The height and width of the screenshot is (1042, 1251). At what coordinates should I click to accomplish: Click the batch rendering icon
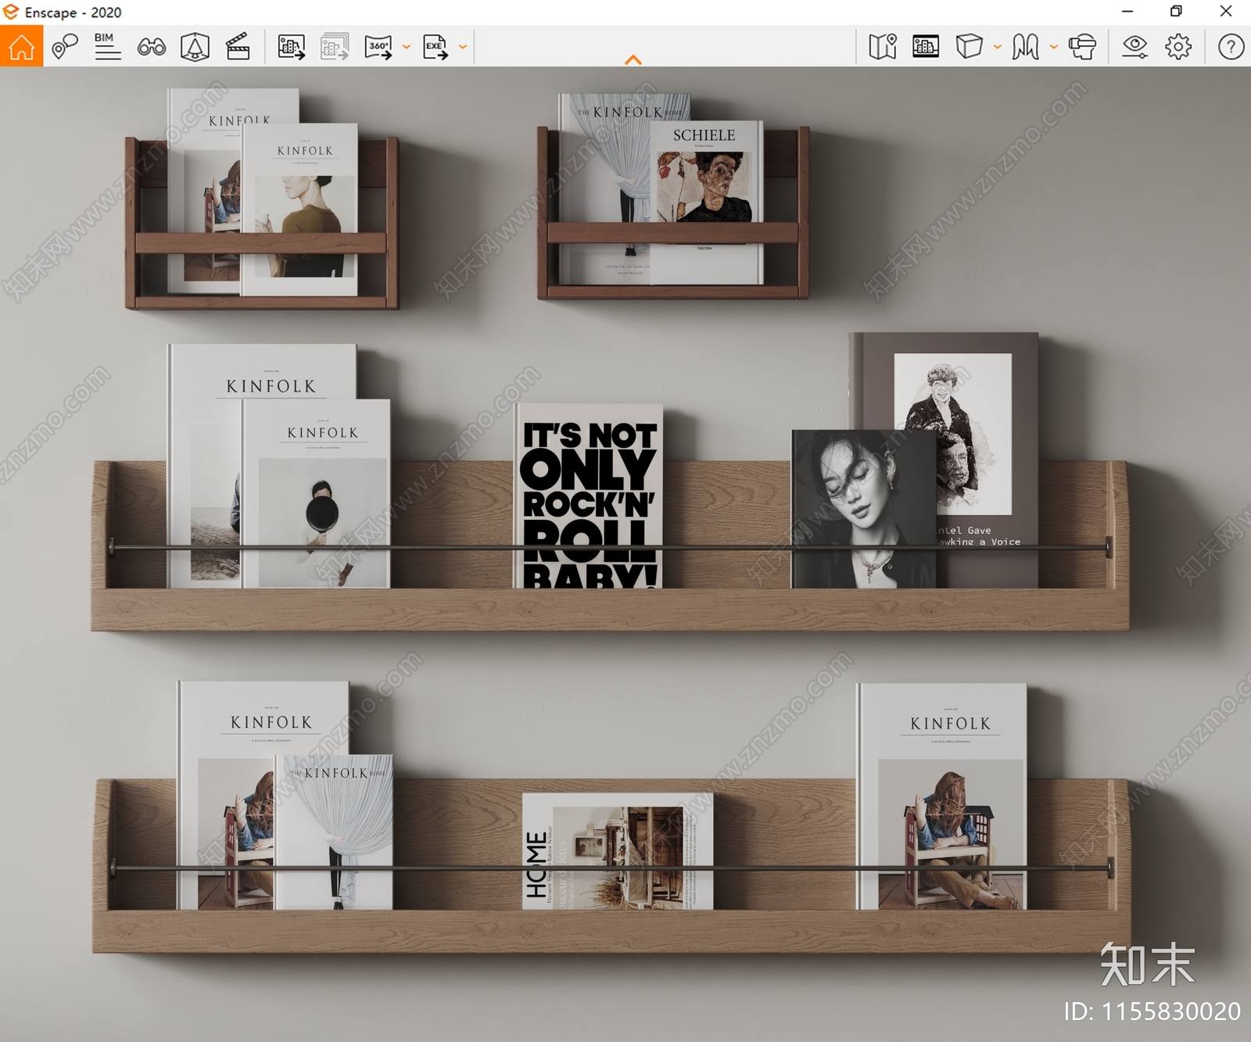tap(335, 47)
